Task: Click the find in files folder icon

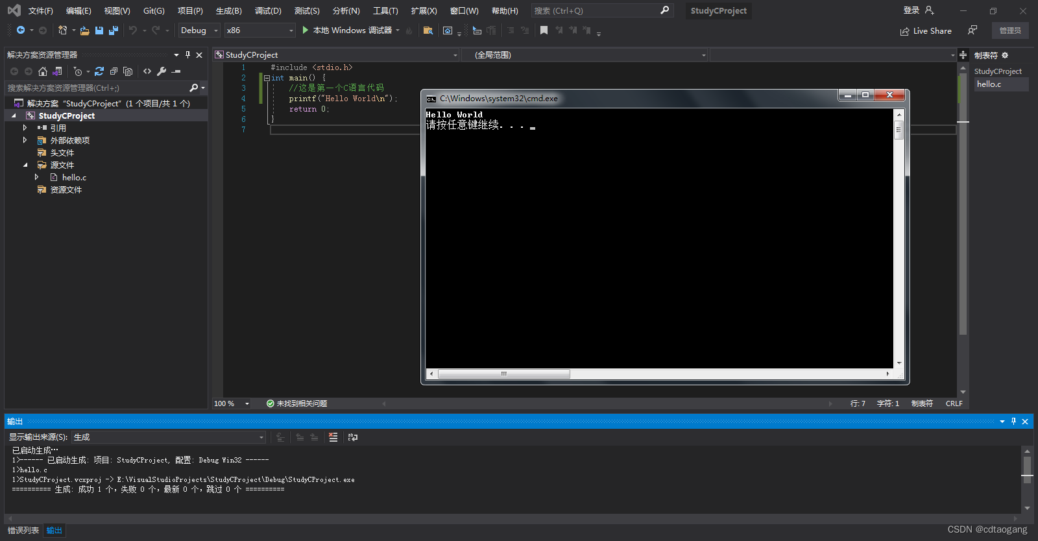Action: click(x=428, y=30)
